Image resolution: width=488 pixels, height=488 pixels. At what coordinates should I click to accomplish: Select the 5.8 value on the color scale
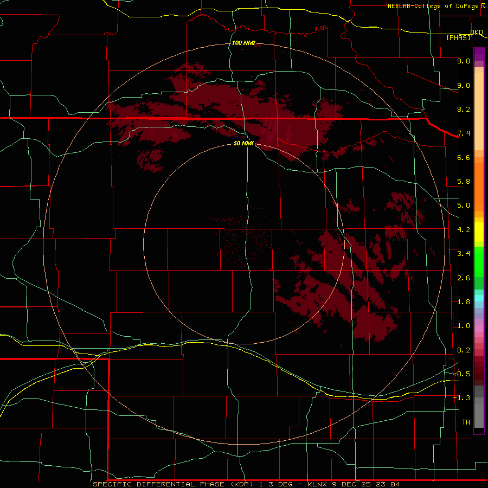464,182
